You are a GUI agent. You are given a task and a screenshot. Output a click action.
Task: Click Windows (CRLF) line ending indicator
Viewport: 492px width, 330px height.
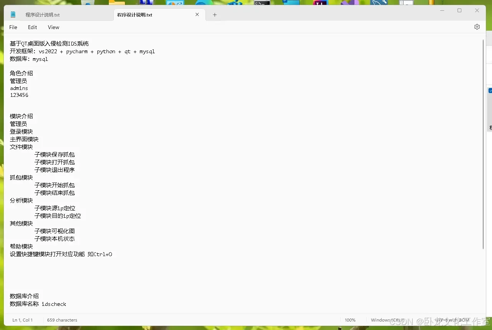[387, 320]
